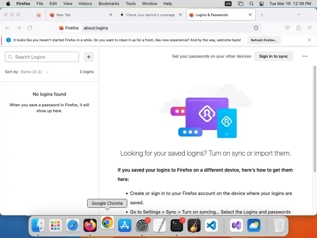
Task: Open the Firefox application hamburger menu
Action: point(310,28)
